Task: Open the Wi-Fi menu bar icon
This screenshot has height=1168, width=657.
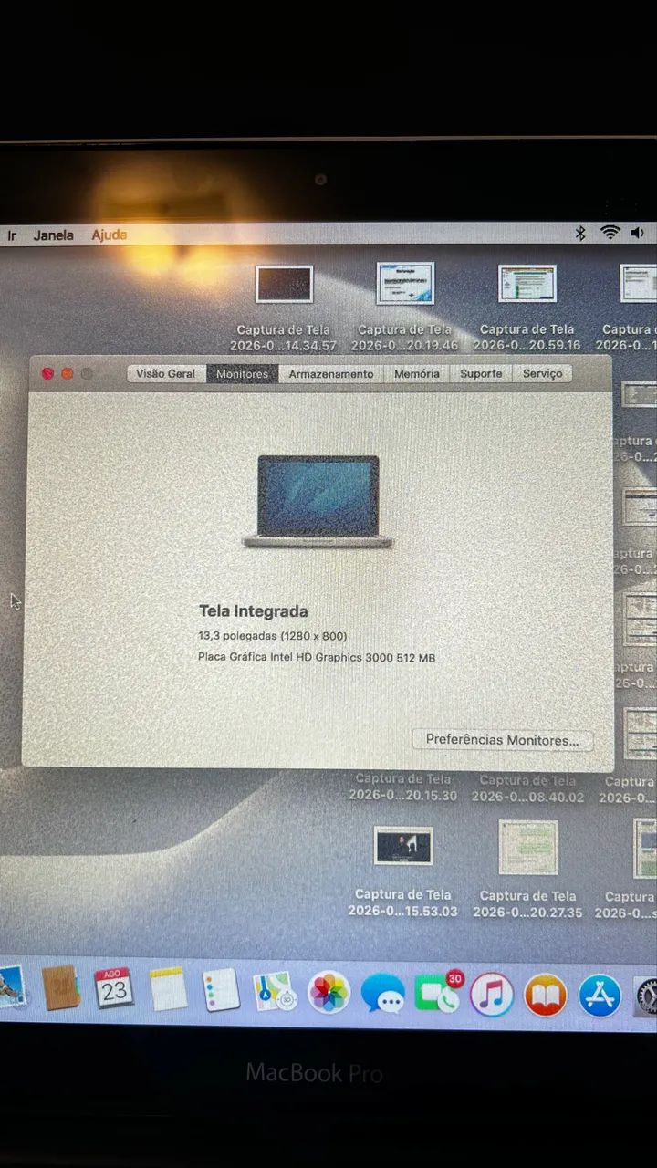Action: pyautogui.click(x=610, y=234)
